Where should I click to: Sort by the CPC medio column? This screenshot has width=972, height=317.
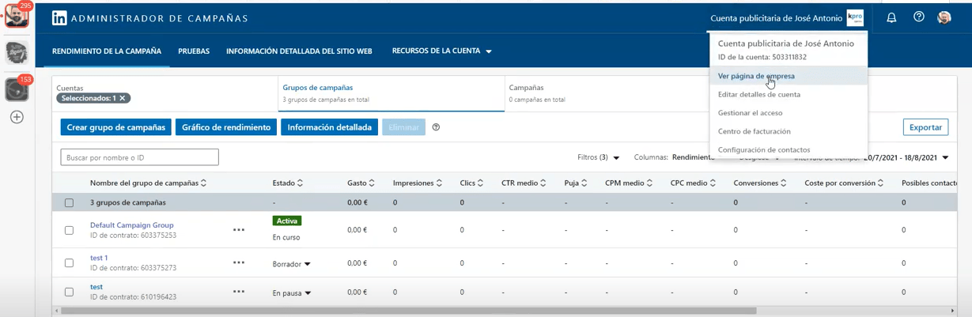click(693, 183)
